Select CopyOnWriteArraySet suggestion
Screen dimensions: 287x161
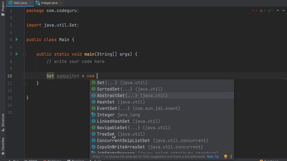162,147
